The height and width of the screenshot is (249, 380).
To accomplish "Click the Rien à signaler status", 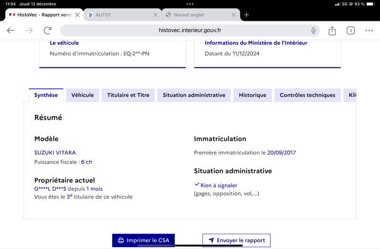I will coord(219,185).
